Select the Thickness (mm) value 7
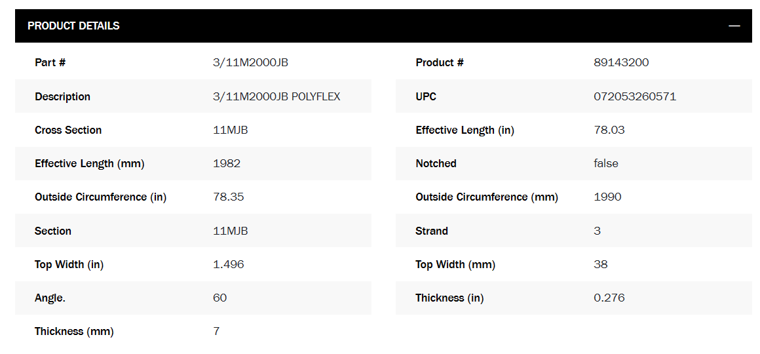This screenshot has height=354, width=760. (216, 331)
